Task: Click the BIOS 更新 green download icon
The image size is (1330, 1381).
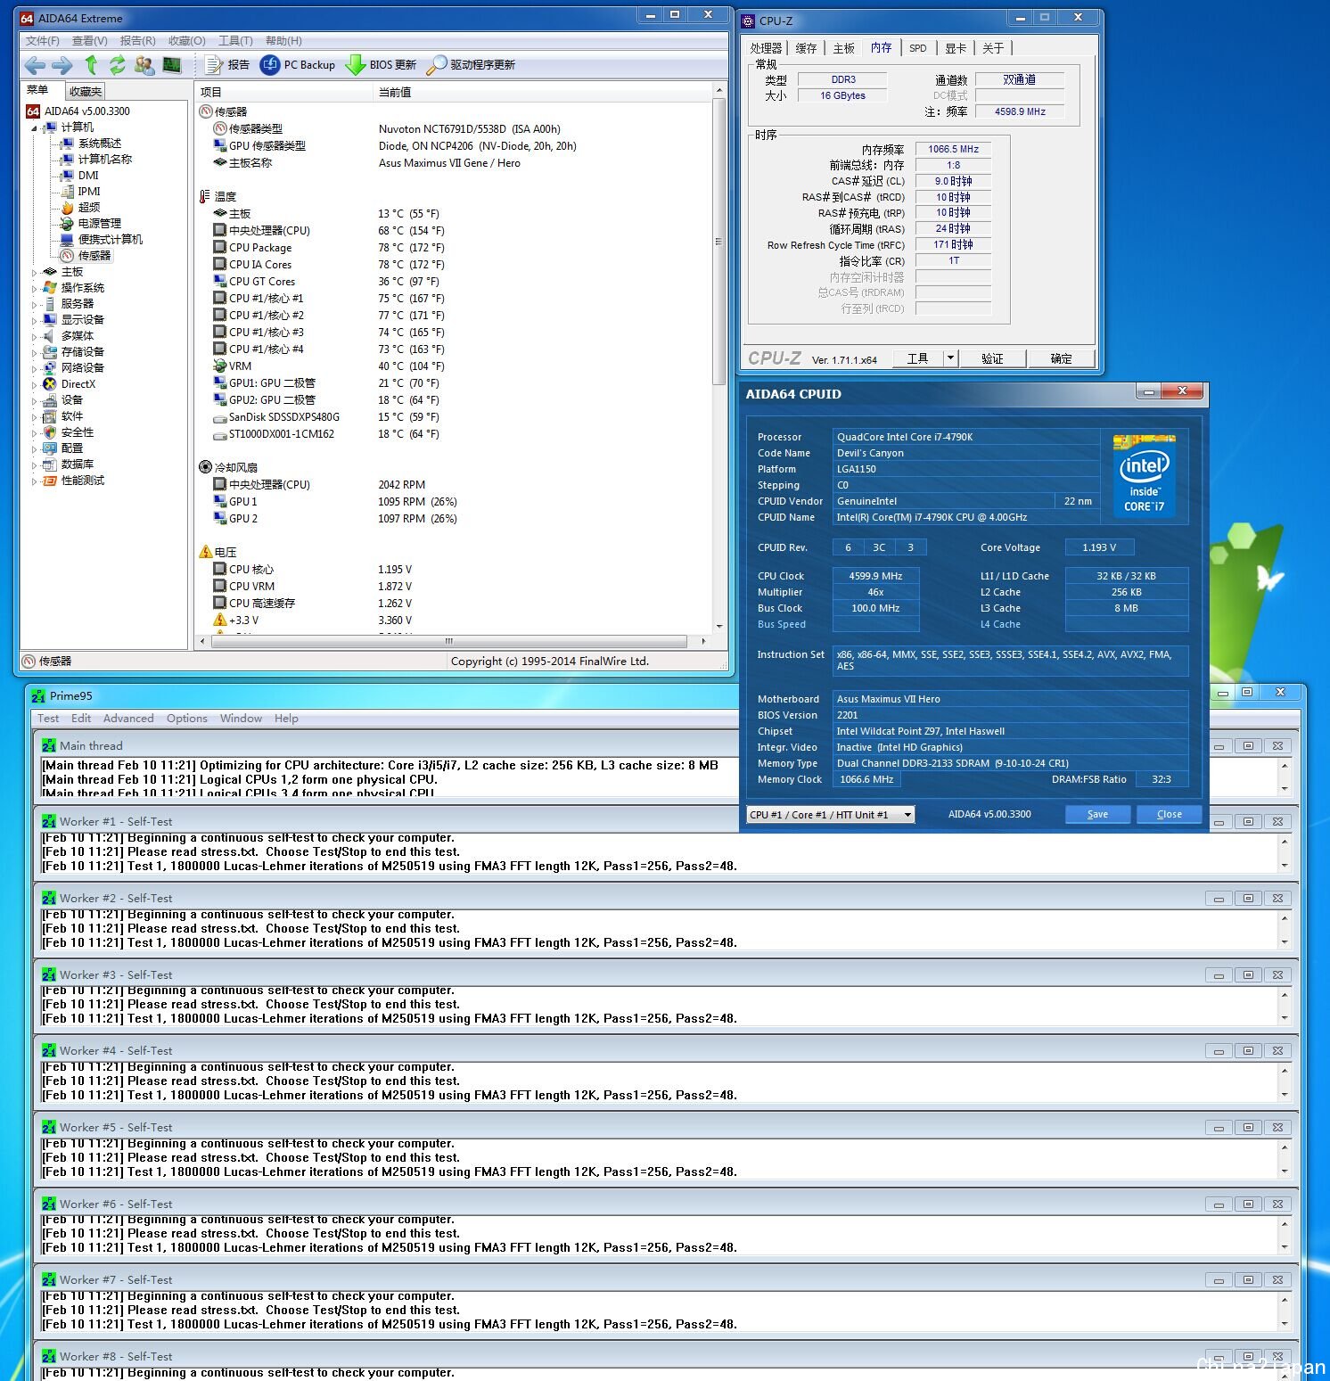Action: pyautogui.click(x=355, y=64)
